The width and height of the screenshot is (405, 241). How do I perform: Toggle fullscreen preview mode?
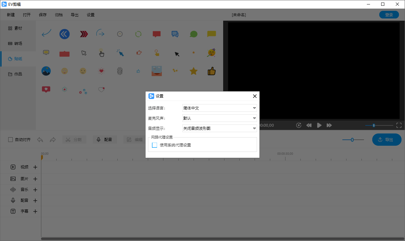pos(399,125)
